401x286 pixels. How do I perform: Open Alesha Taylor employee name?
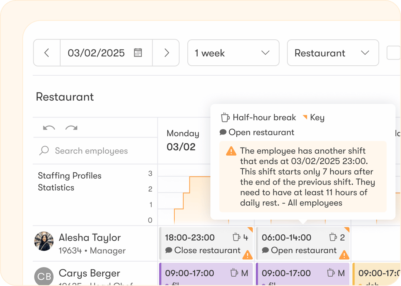[x=90, y=237]
